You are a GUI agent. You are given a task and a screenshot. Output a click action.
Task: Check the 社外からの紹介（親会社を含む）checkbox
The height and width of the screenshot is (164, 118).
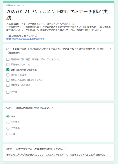point(8,80)
